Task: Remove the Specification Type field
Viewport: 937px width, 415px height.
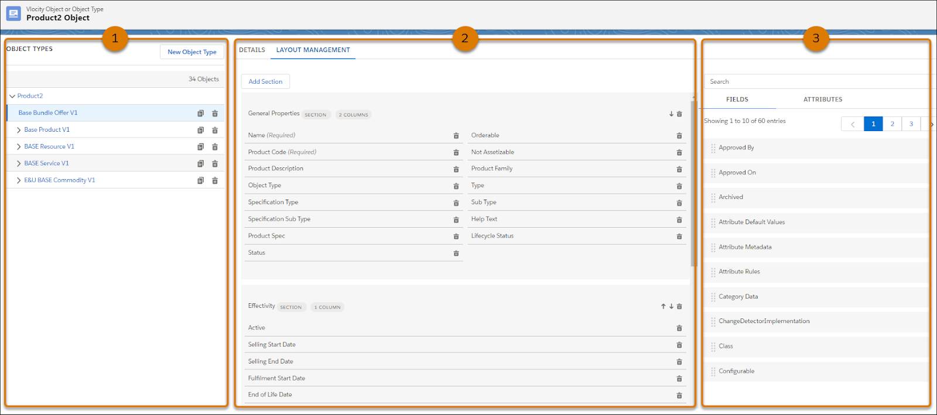Action: [x=456, y=203]
